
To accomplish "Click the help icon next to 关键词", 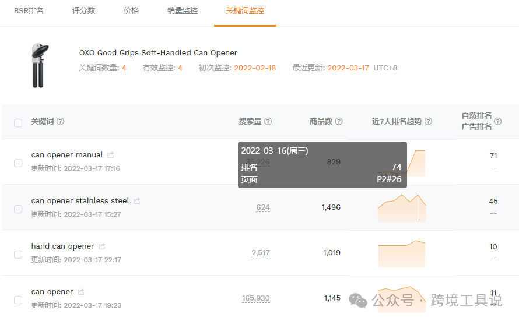I will pyautogui.click(x=60, y=121).
